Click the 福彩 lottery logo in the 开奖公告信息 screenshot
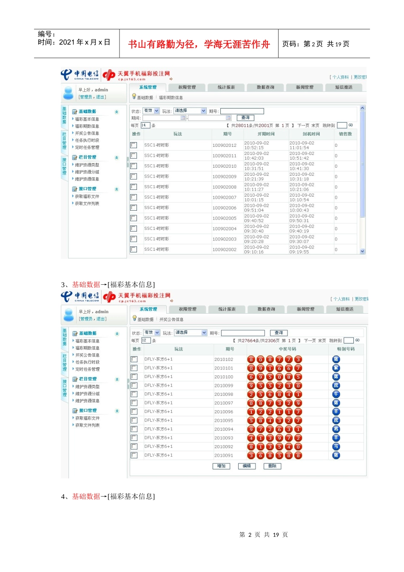 (110, 297)
